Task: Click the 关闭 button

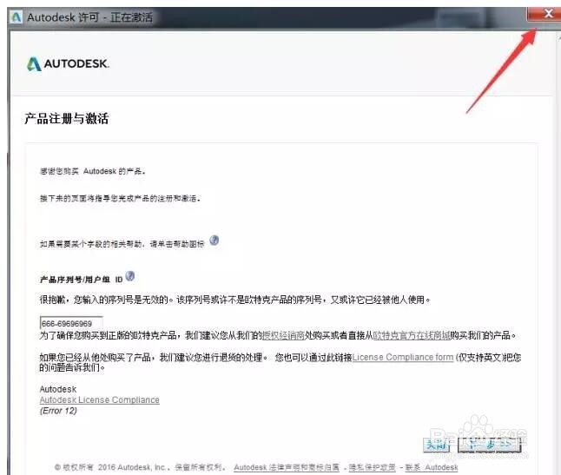Action: (x=436, y=445)
